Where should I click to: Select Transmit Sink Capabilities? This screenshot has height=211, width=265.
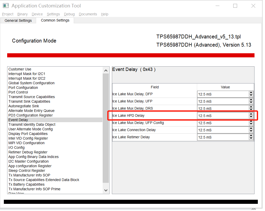[29, 101]
